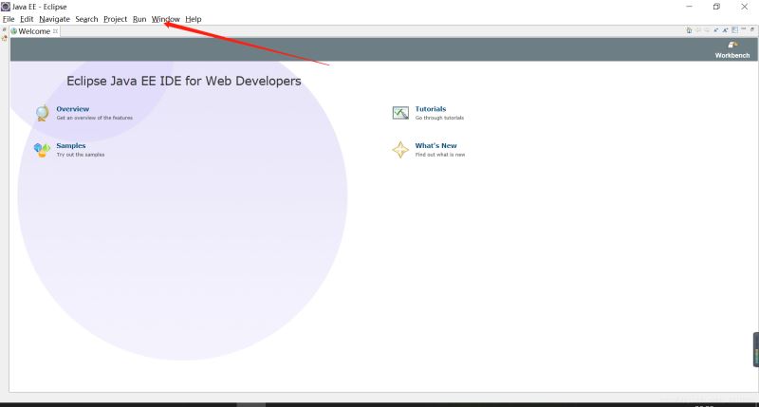Open the Tutorials link
The width and height of the screenshot is (759, 407).
coord(431,109)
